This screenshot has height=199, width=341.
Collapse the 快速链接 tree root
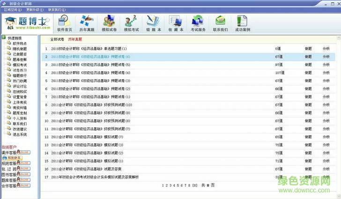point(4,38)
